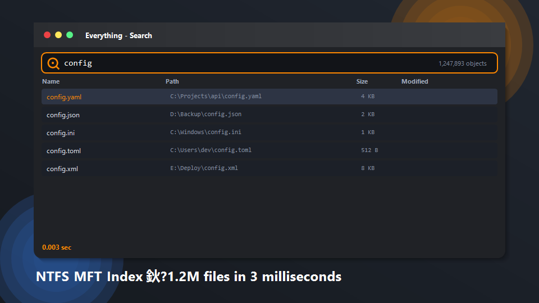This screenshot has height=303, width=539.
Task: Sort results by the Path column header
Action: pos(172,81)
